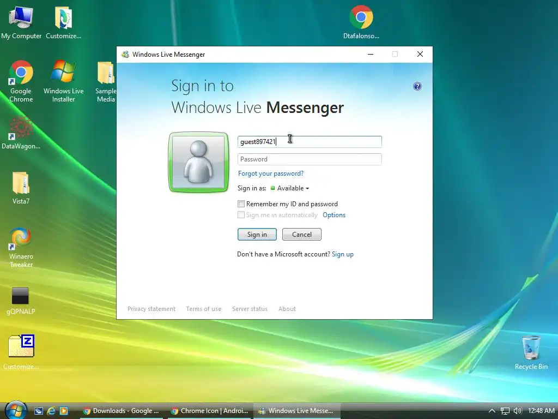
Task: Click the Cancel button
Action: coord(302,235)
